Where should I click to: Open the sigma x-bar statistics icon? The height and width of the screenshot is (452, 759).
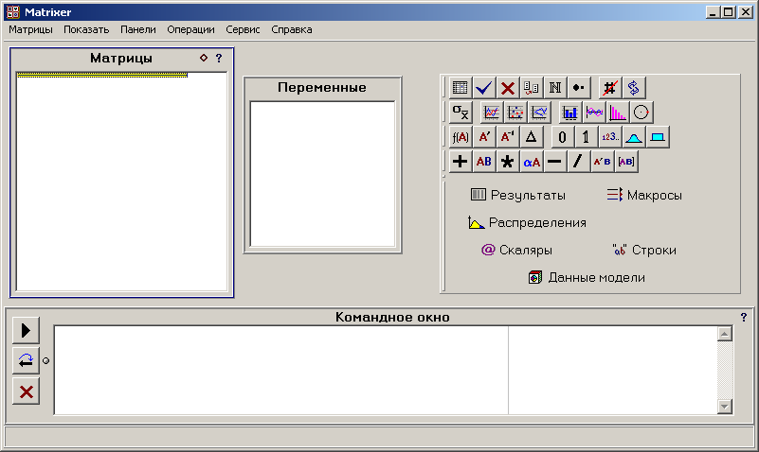(x=460, y=112)
